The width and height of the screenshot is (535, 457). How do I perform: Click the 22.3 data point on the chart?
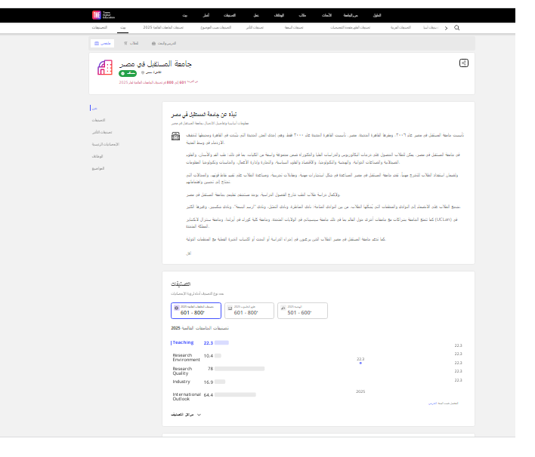[360, 363]
